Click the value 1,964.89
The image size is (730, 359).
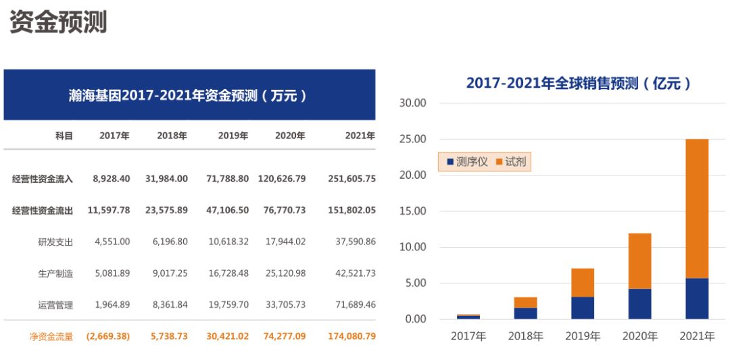pyautogui.click(x=112, y=306)
